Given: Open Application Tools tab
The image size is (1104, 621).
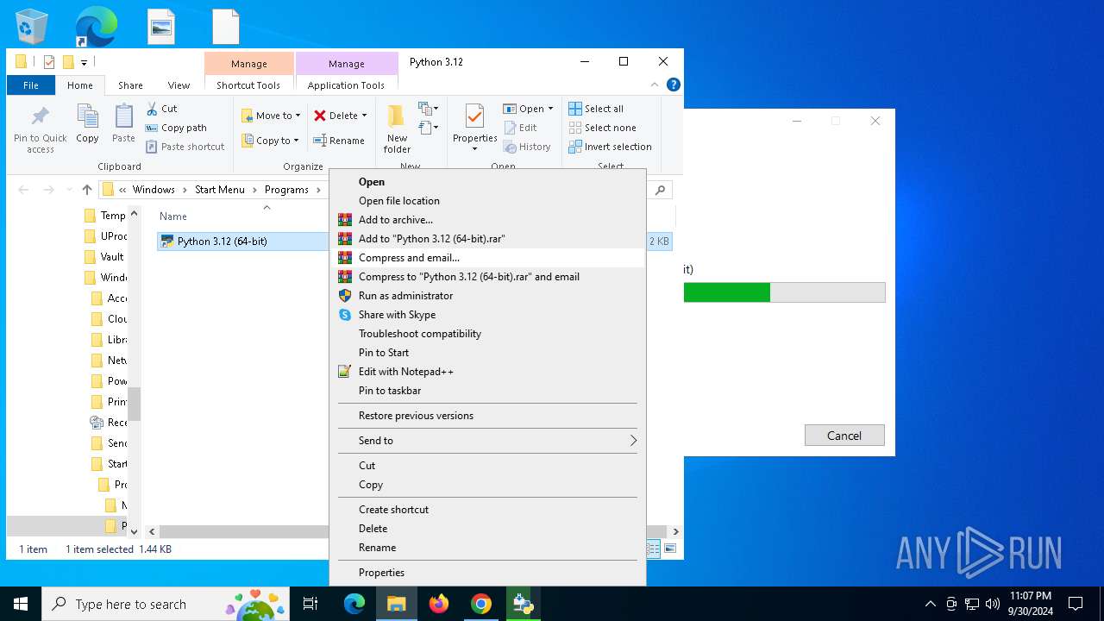Looking at the screenshot, I should [346, 85].
